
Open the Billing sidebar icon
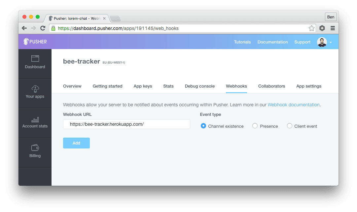[x=35, y=152]
